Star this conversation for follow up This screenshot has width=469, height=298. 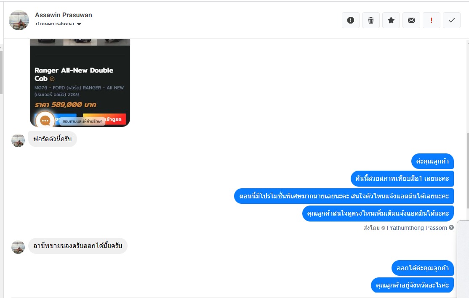click(391, 20)
